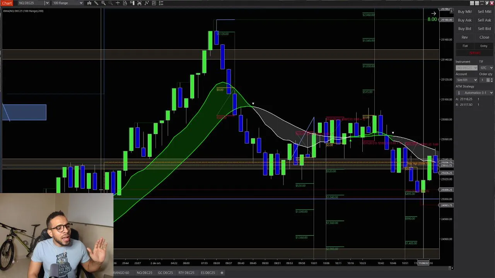
Task: Switch to the RTY DEC25 tab
Action: [186, 273]
